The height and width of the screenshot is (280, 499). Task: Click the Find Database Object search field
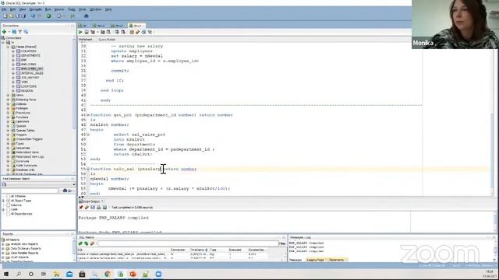(30, 191)
